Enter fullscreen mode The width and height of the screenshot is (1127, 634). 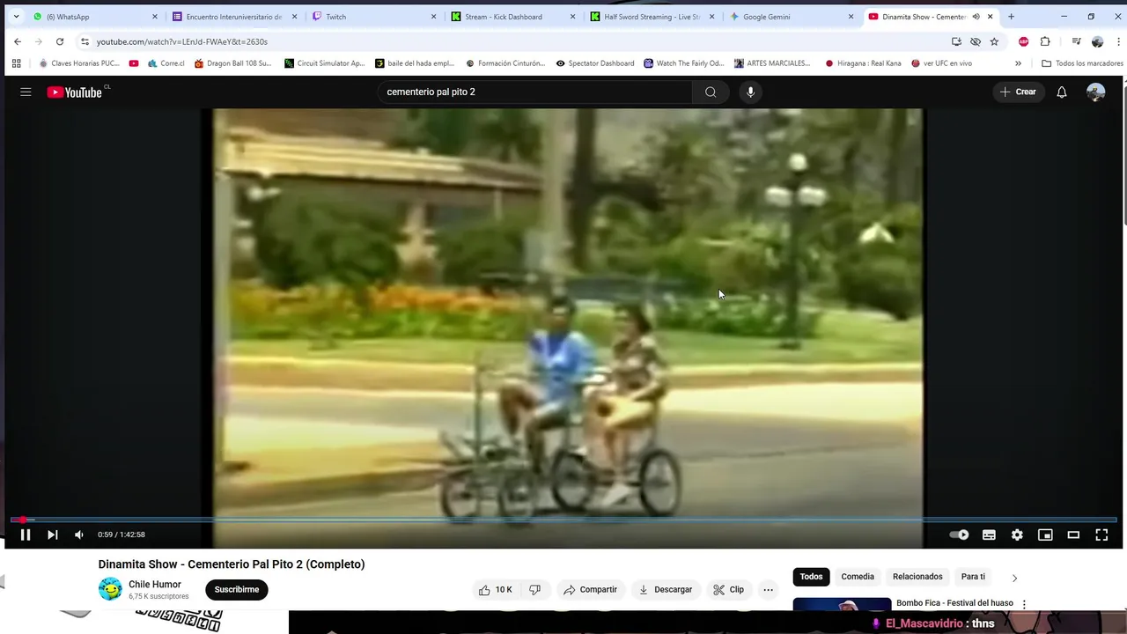click(x=1101, y=534)
